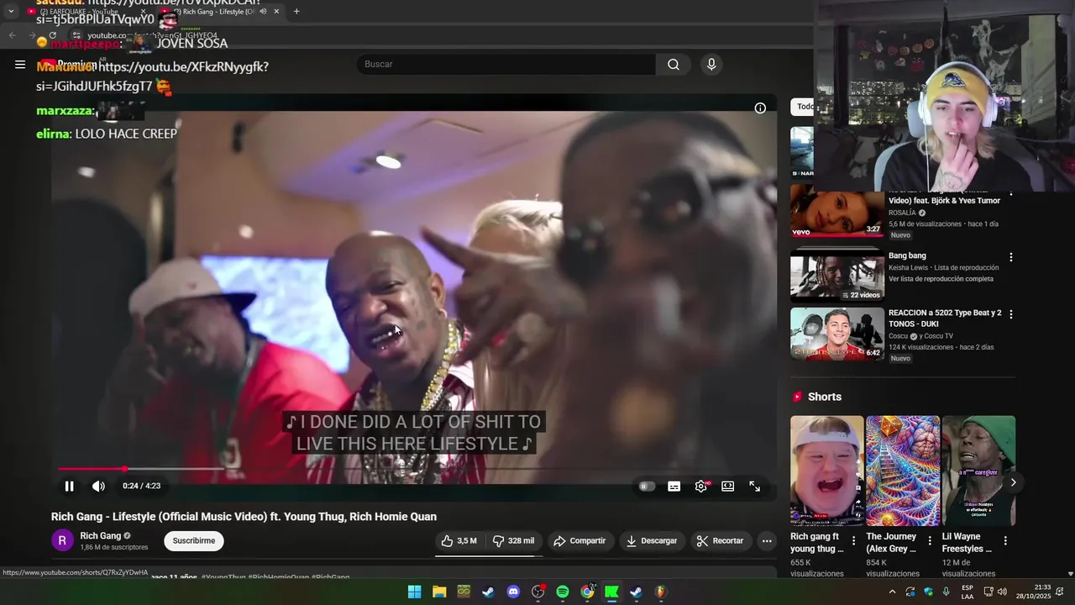The height and width of the screenshot is (605, 1075).
Task: Open the more actions three-dot menu below video
Action: click(x=767, y=541)
